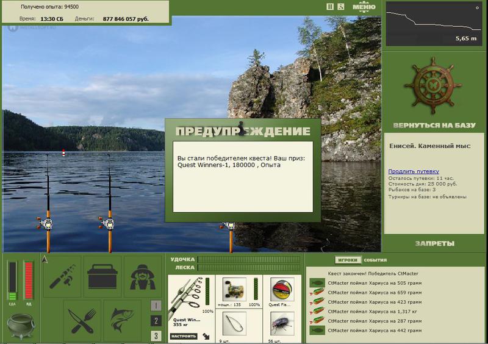This screenshot has width=488, height=344.
Task: Click the ЕДА hunger level bar
Action: coord(12,281)
